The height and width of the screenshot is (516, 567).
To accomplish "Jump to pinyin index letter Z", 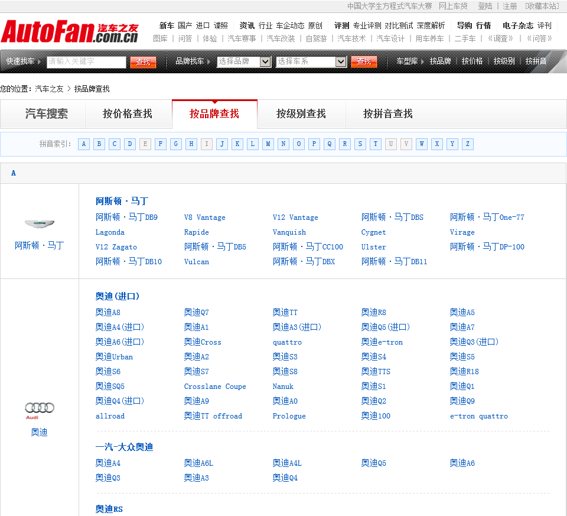I will click(468, 144).
